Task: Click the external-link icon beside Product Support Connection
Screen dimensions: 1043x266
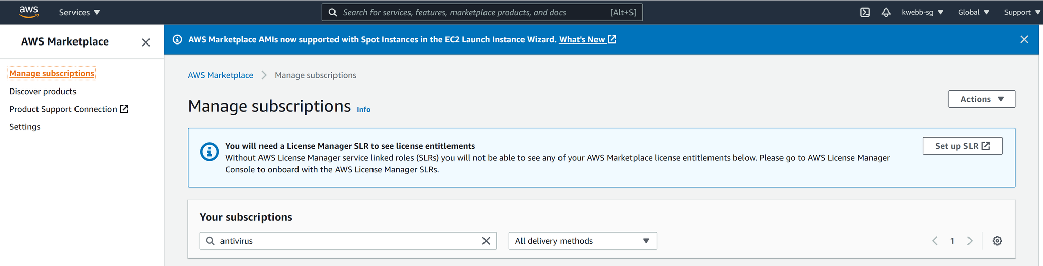Action: [x=124, y=109]
